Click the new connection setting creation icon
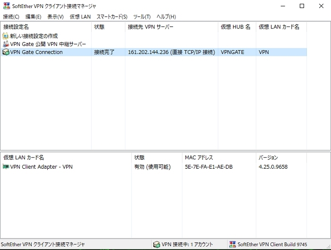This screenshot has width=331, height=250. coord(6,36)
